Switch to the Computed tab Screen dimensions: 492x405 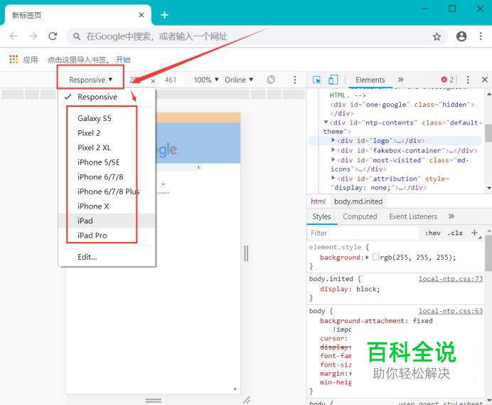(360, 216)
